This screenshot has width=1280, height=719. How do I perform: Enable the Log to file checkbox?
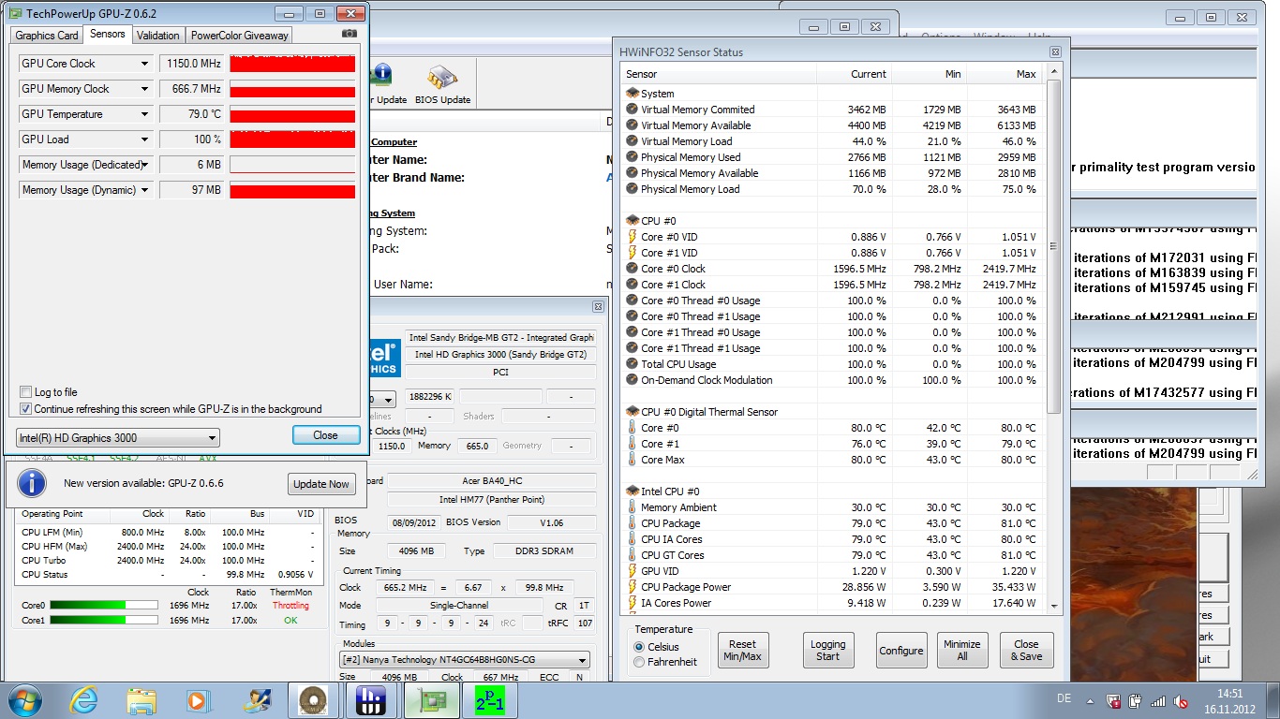26,392
